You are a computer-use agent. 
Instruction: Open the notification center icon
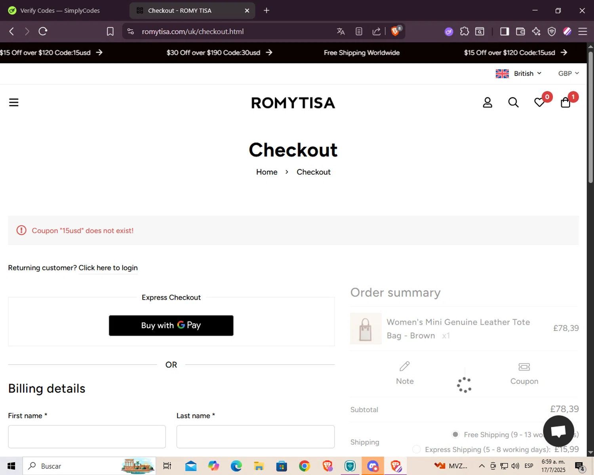tap(580, 466)
